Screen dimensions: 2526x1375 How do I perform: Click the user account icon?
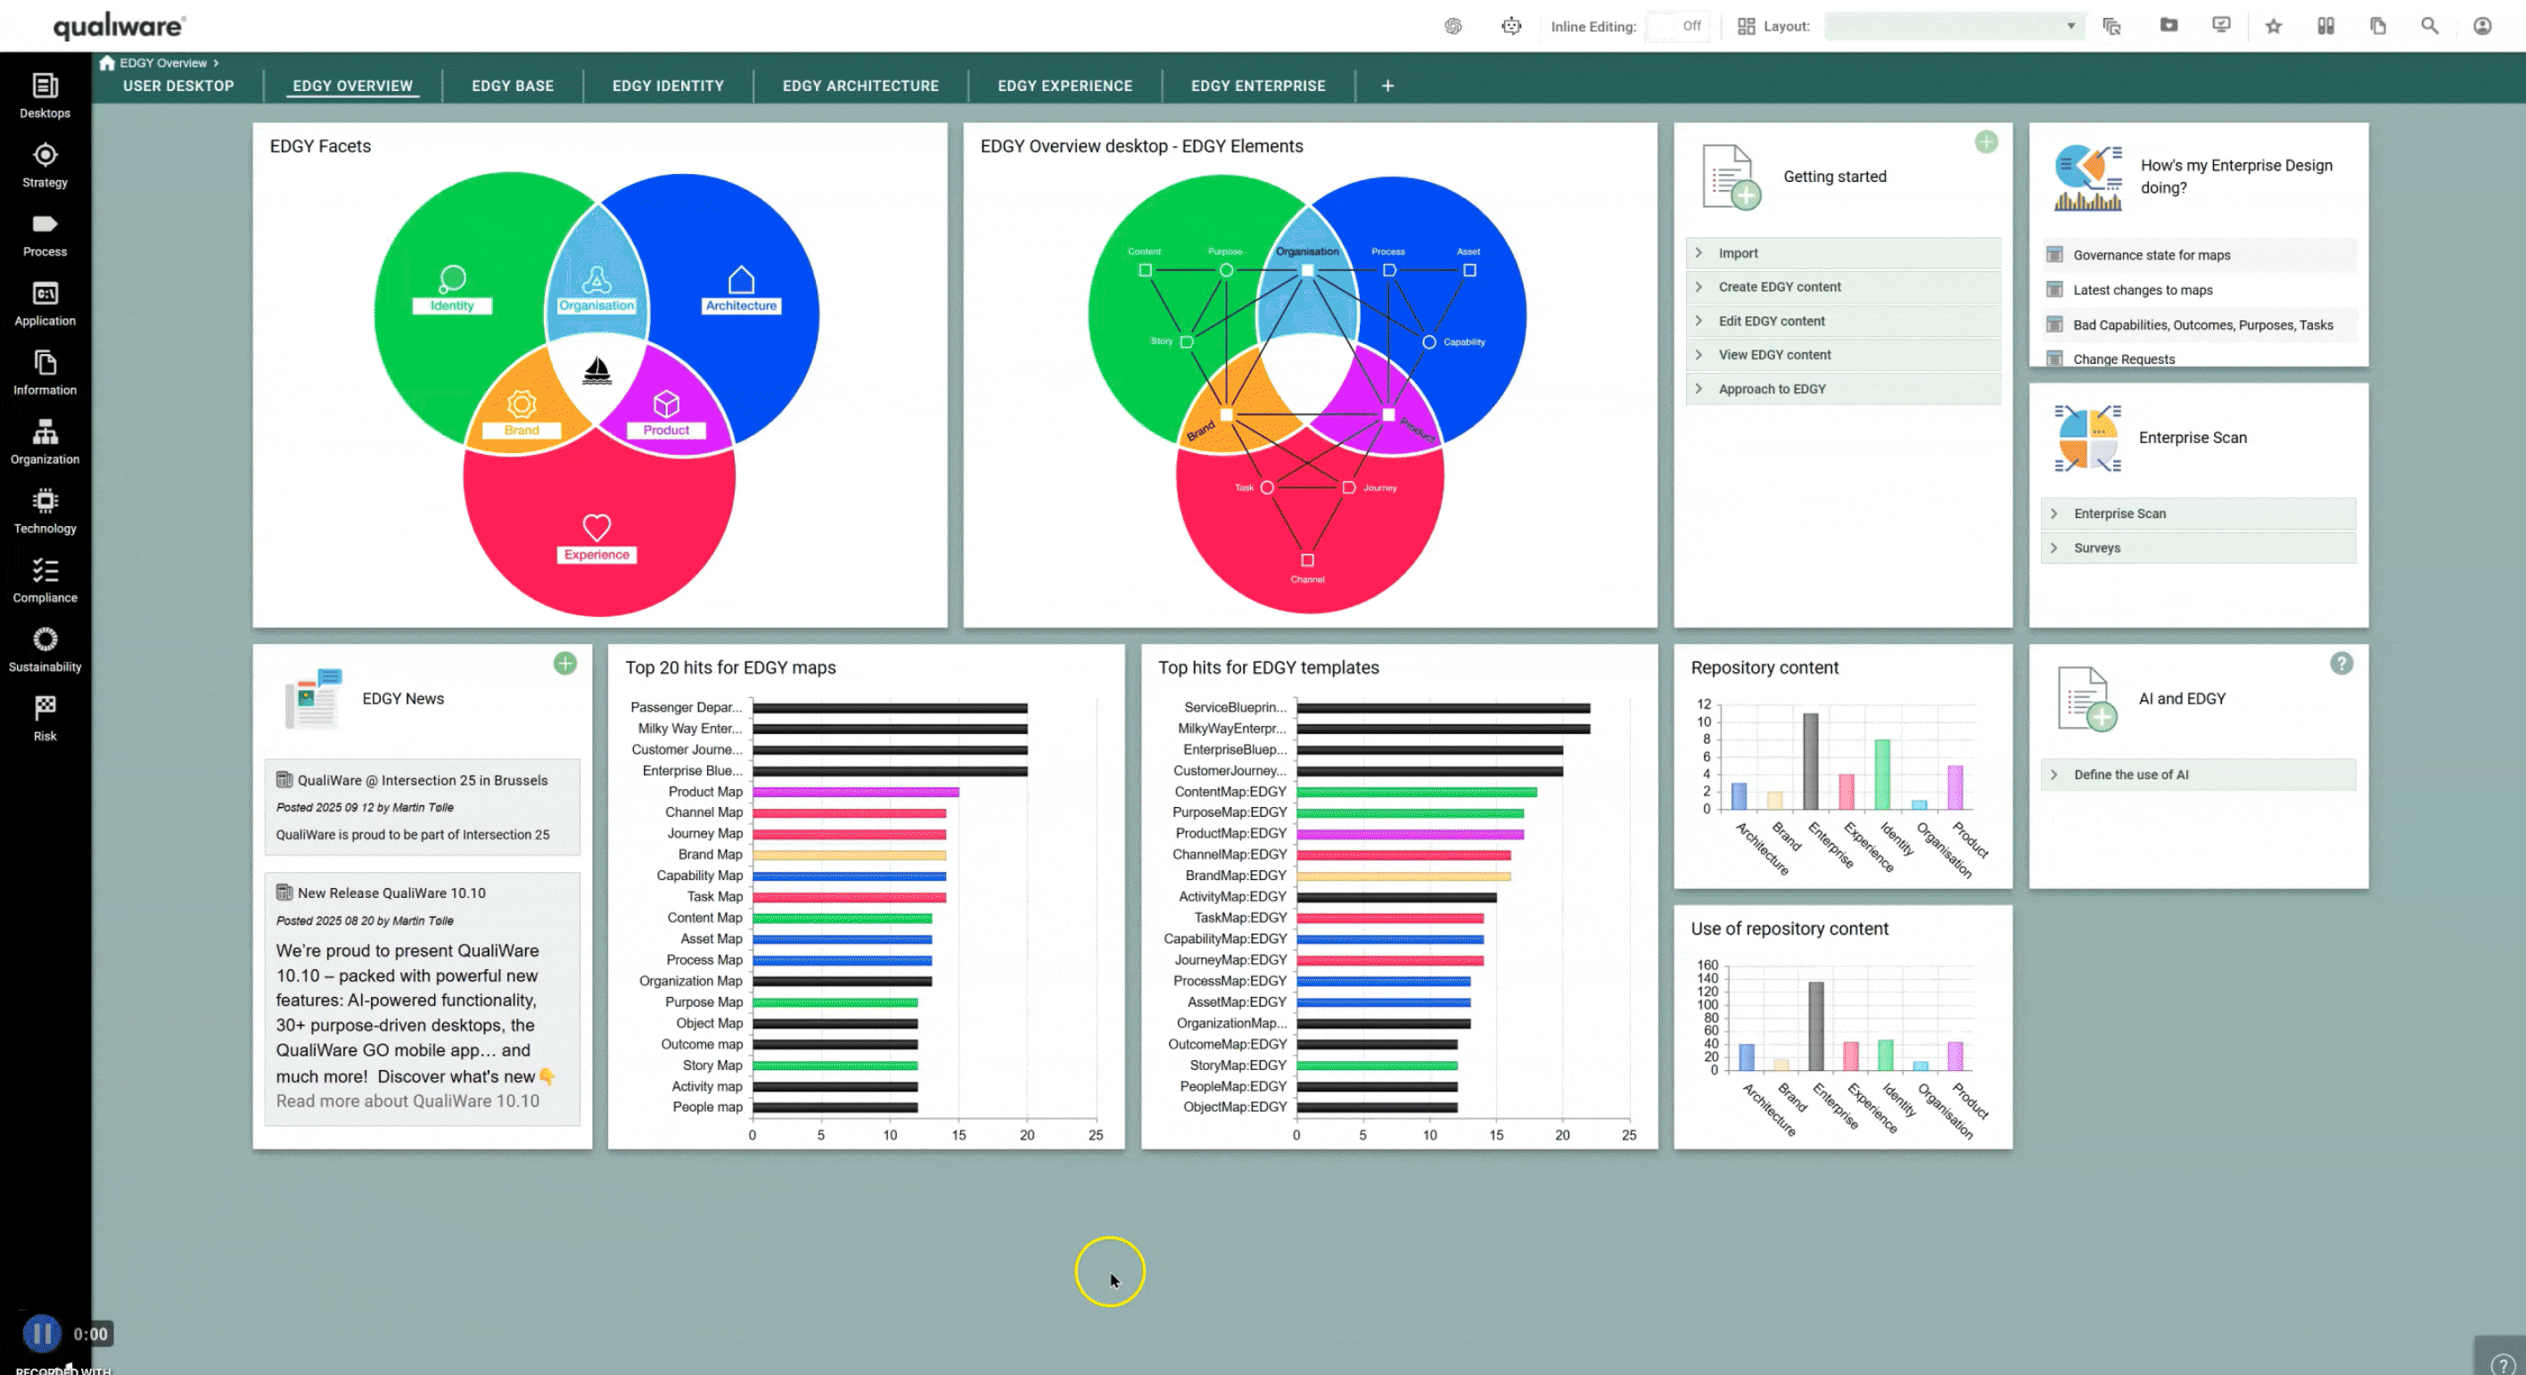coord(2482,27)
